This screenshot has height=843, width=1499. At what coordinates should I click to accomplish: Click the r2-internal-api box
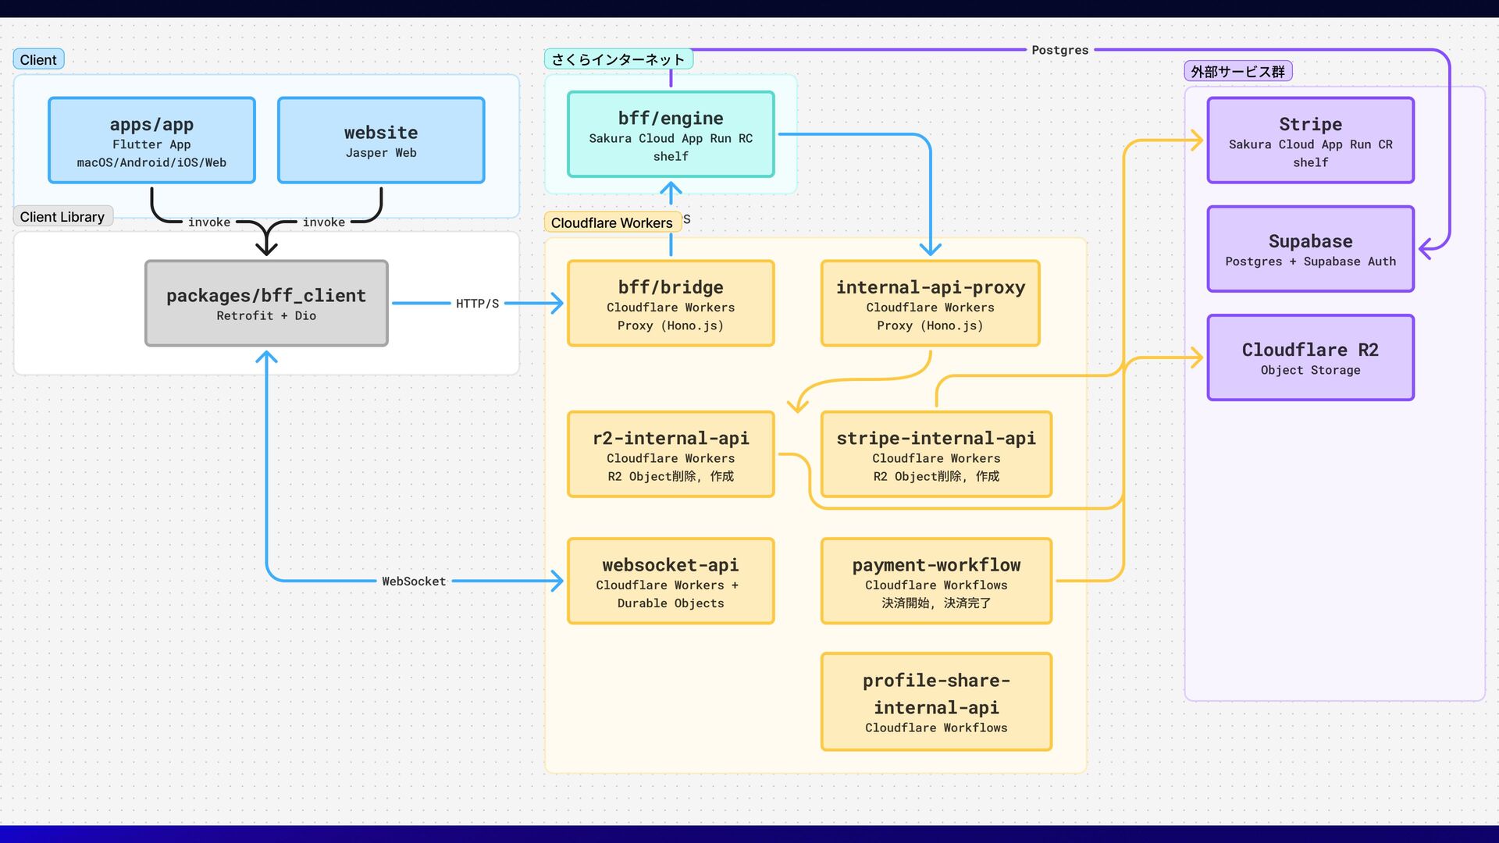(671, 454)
